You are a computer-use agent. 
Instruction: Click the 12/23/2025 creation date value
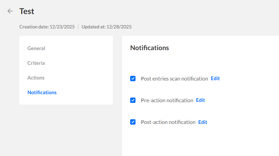(x=62, y=27)
